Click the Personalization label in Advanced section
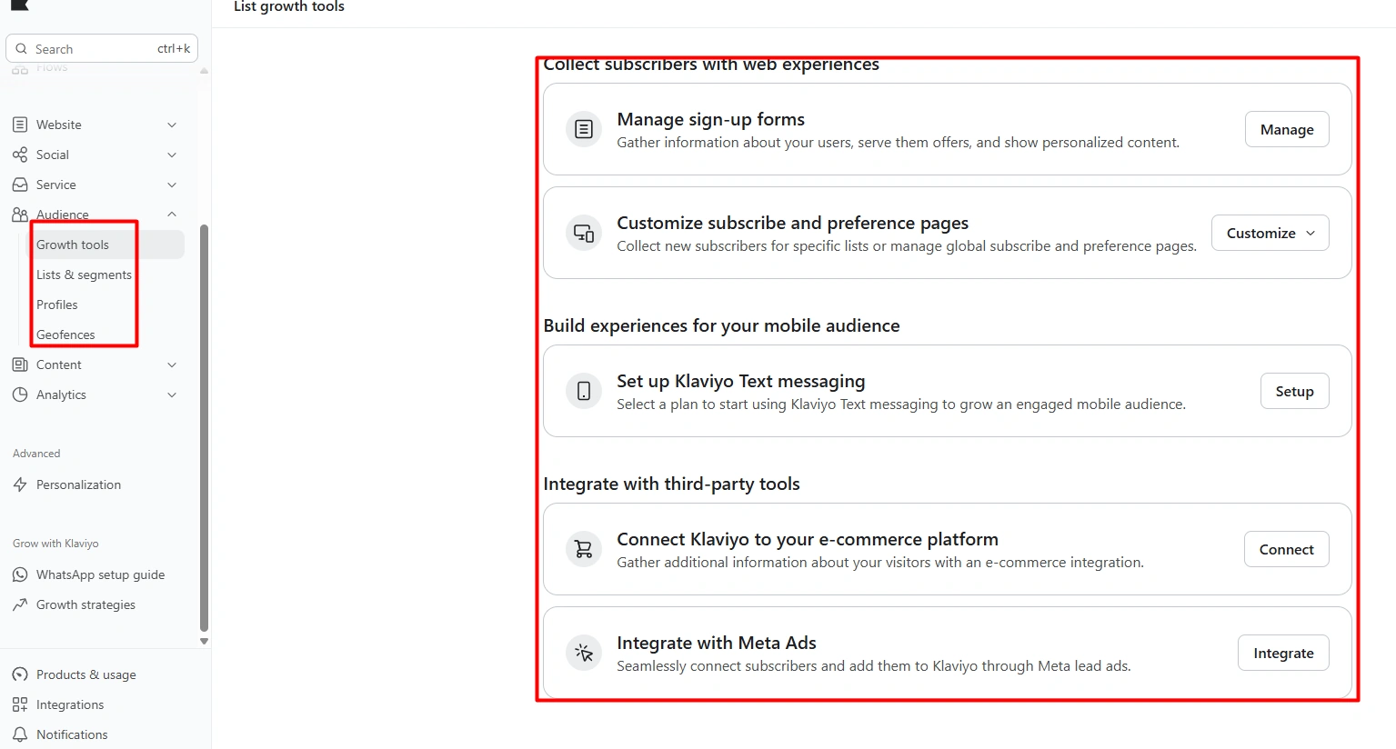Image resolution: width=1396 pixels, height=749 pixels. coord(78,484)
